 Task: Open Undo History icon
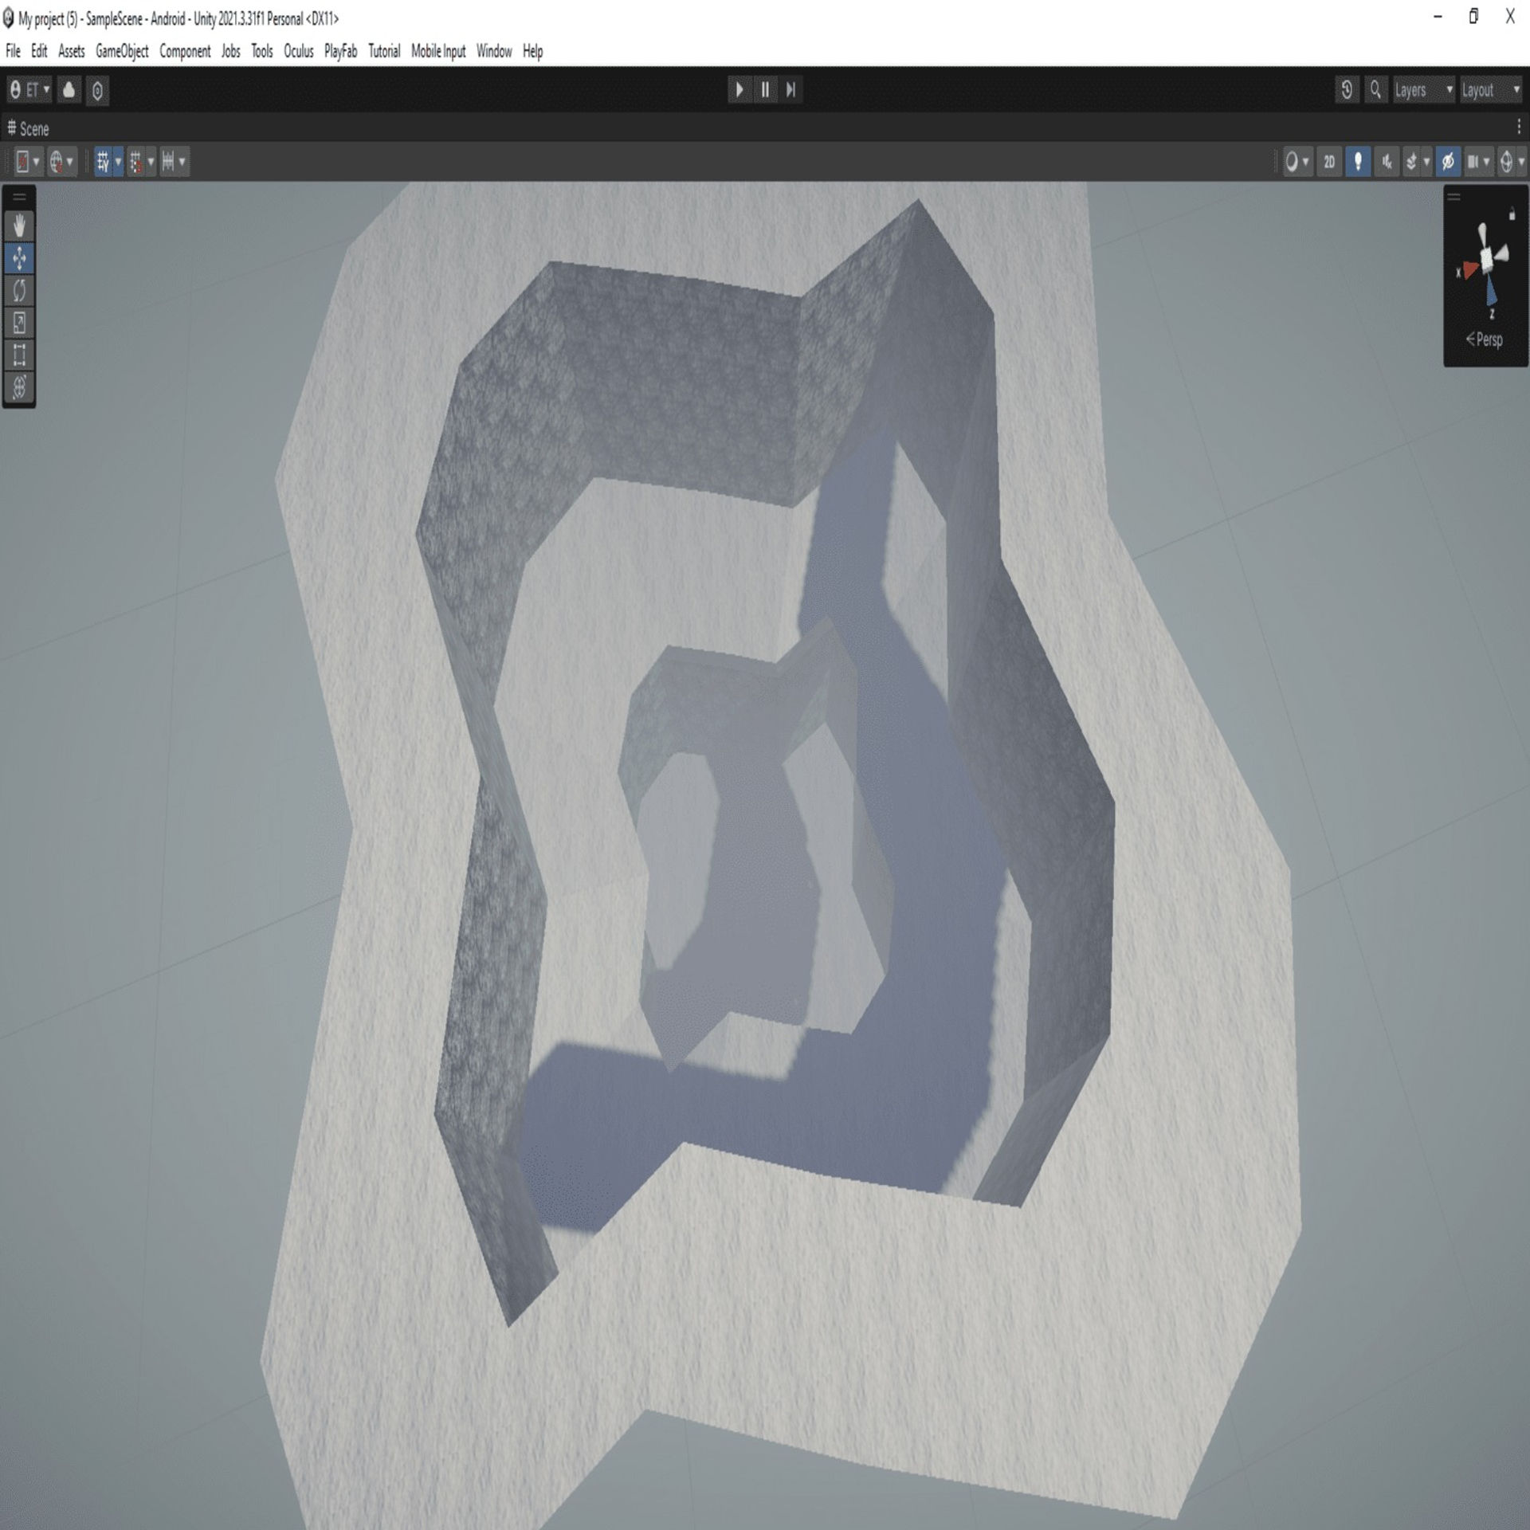click(1346, 90)
